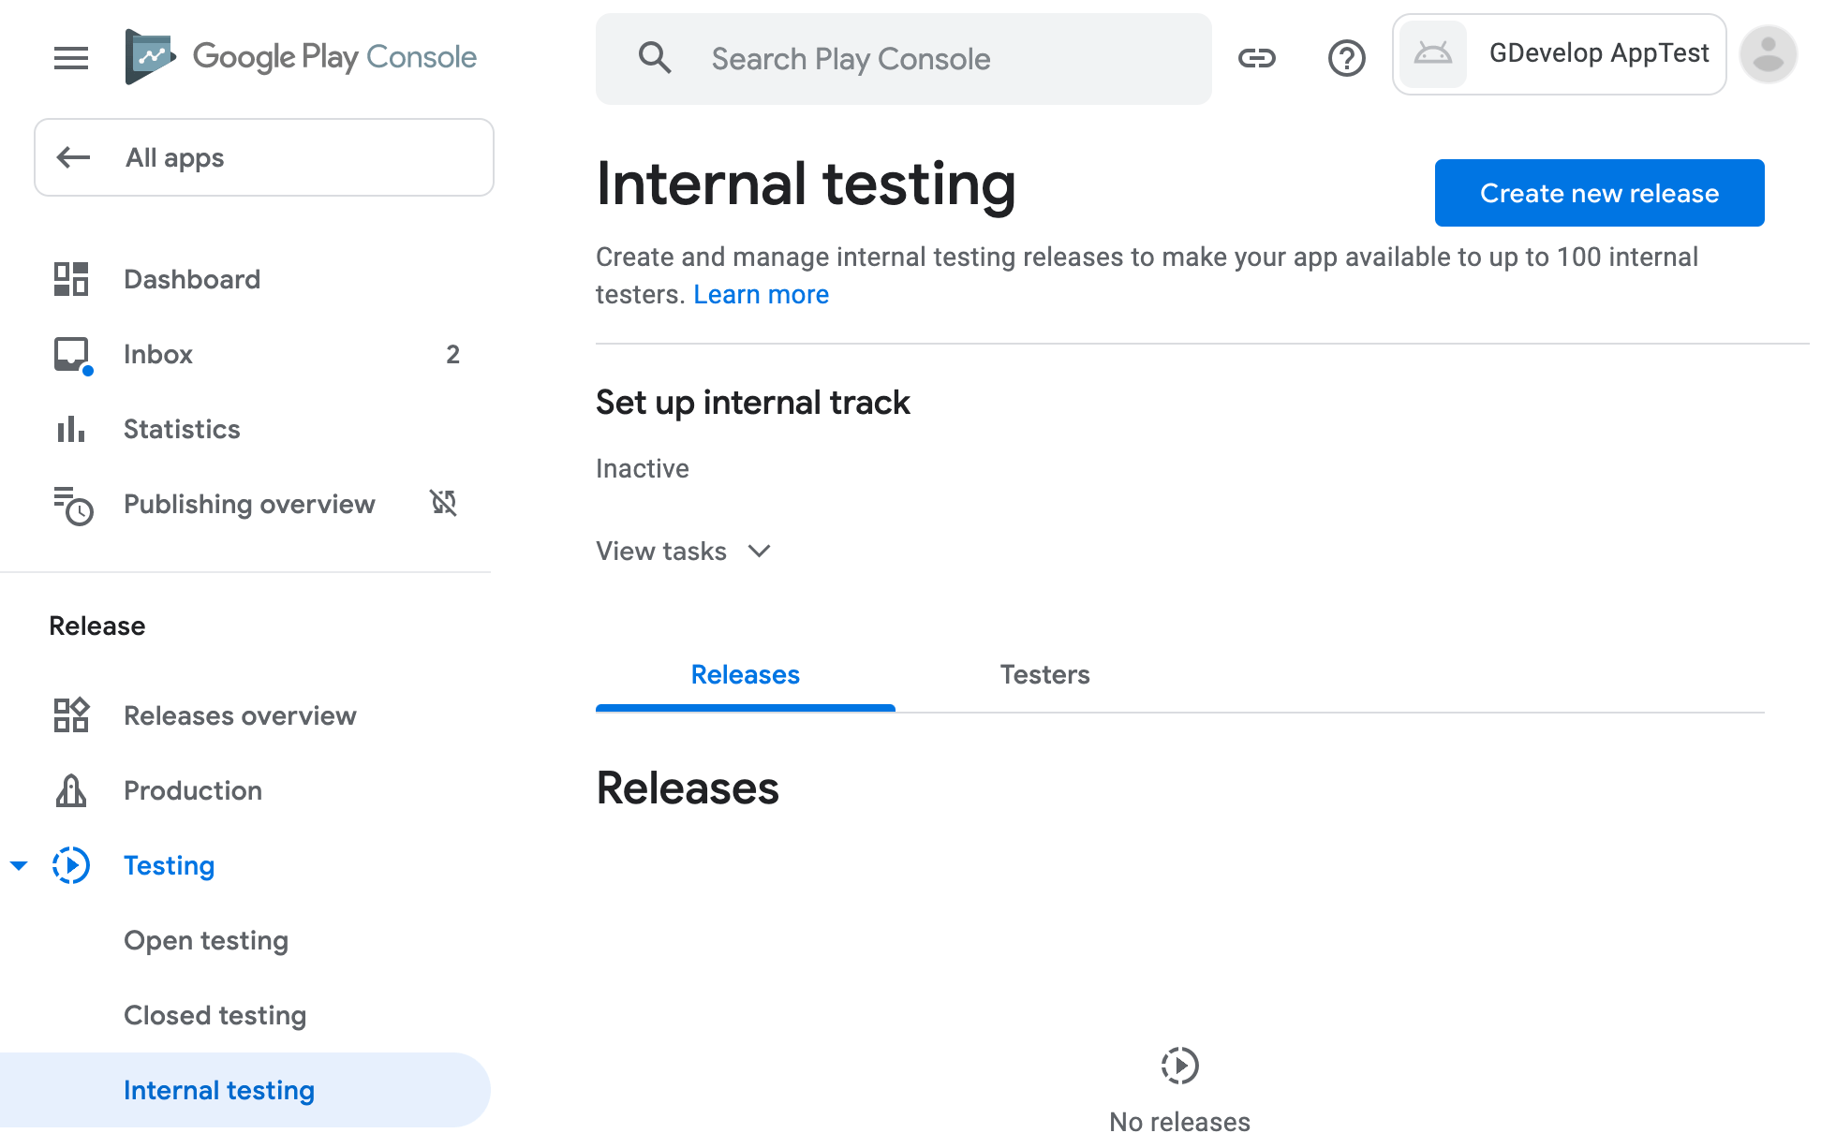Click the Production rocket icon
The image size is (1821, 1148).
71,790
